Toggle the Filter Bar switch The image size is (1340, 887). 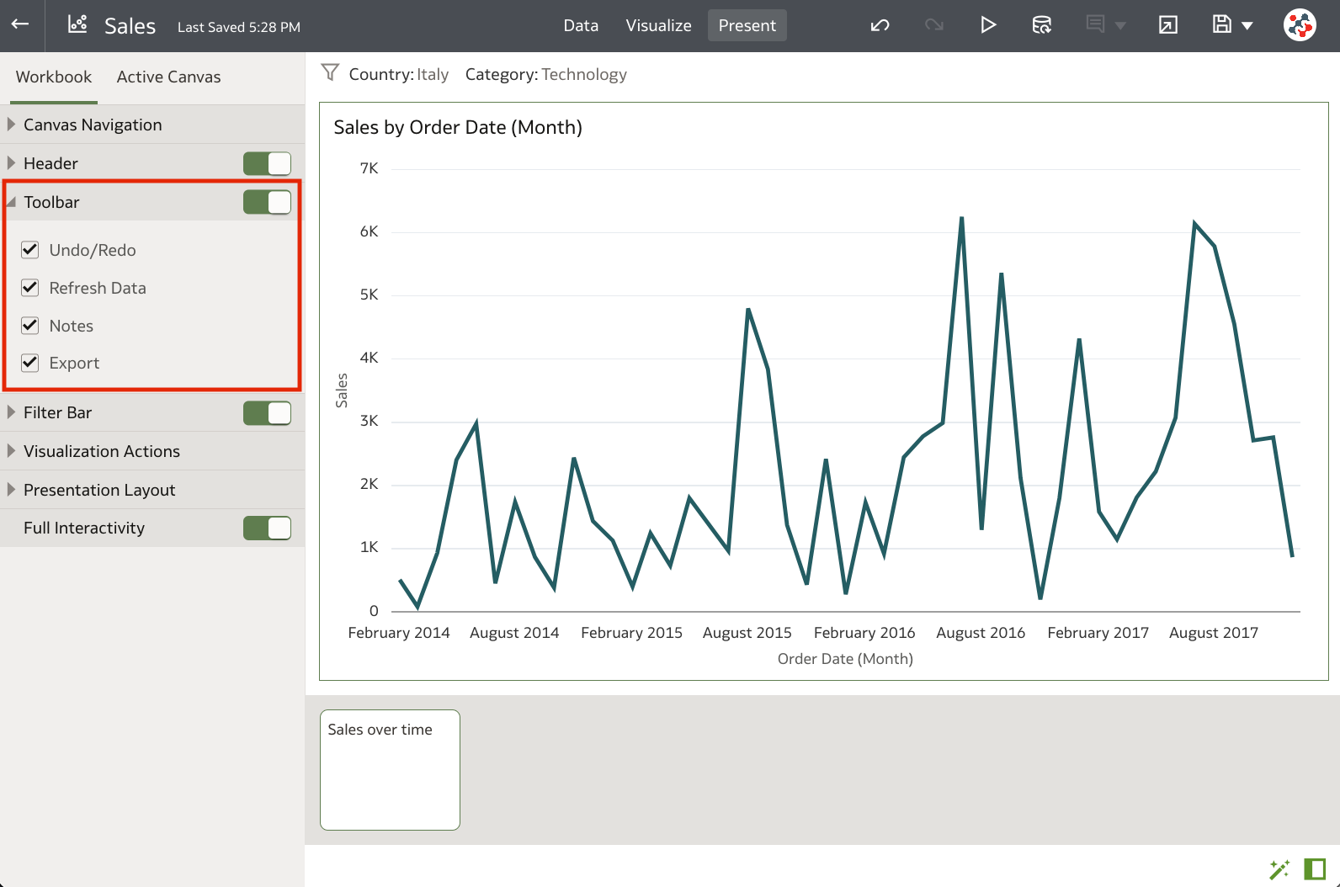click(267, 413)
